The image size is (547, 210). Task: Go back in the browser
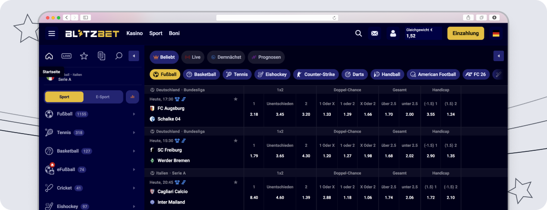click(67, 17)
